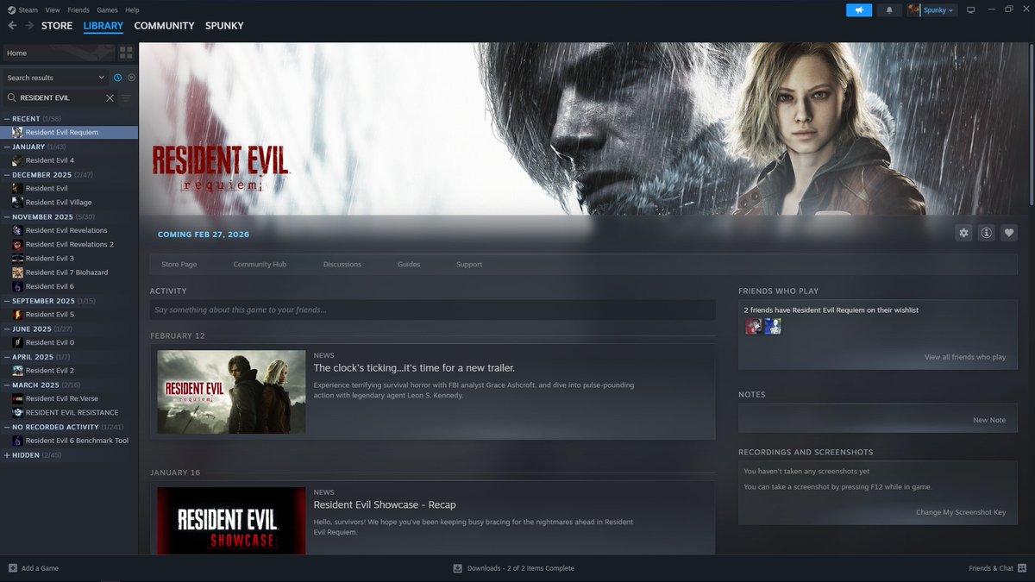Click the second friend avatar

[773, 327]
